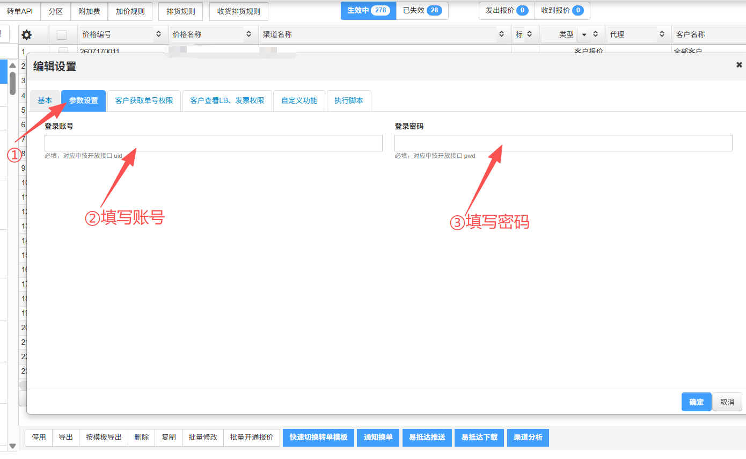Click the 通知换单 button
Viewport: 746px width, 459px height.
click(x=378, y=438)
